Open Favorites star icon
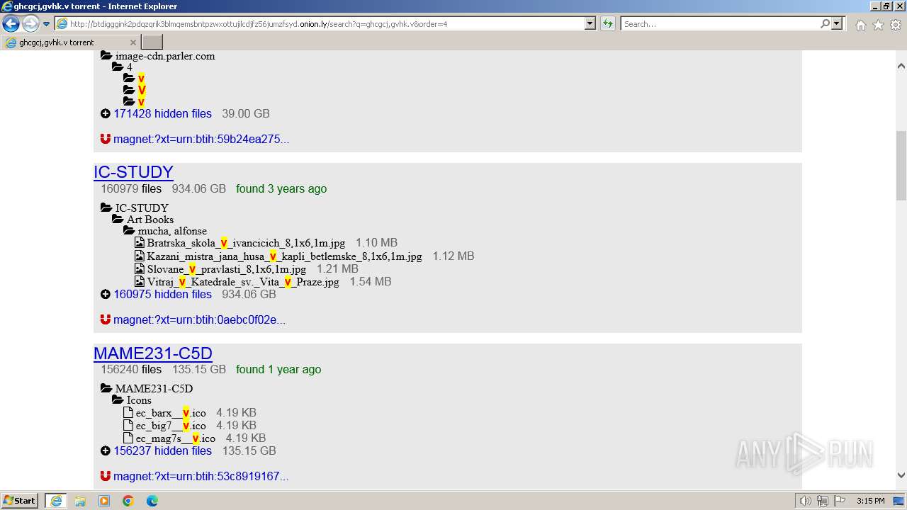Screen dimensions: 907x510 point(878,25)
